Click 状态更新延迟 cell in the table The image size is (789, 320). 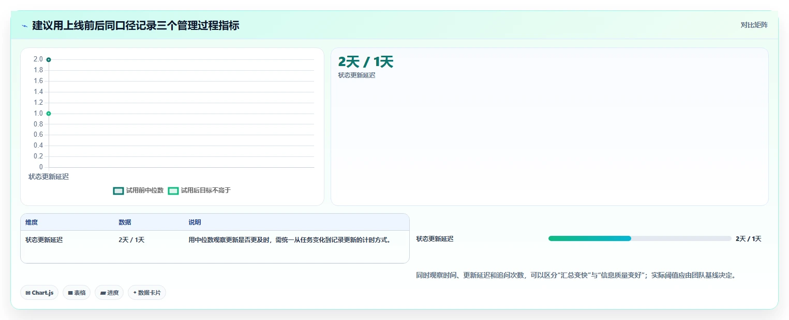click(44, 239)
